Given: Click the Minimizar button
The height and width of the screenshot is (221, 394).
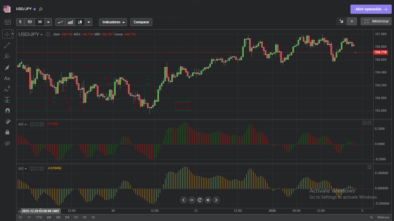Looking at the screenshot, I should [376, 21].
